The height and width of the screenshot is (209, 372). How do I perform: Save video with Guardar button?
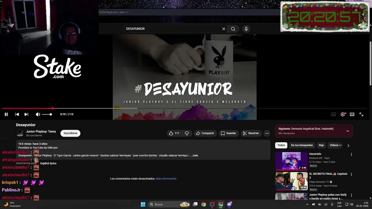pyautogui.click(x=228, y=133)
